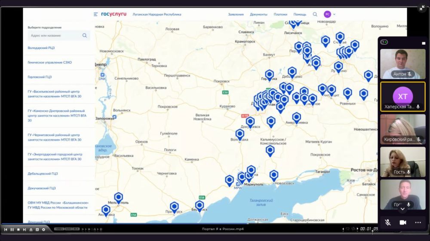Toggle the camera in the call panel
The image size is (430, 241).
pyautogui.click(x=403, y=223)
